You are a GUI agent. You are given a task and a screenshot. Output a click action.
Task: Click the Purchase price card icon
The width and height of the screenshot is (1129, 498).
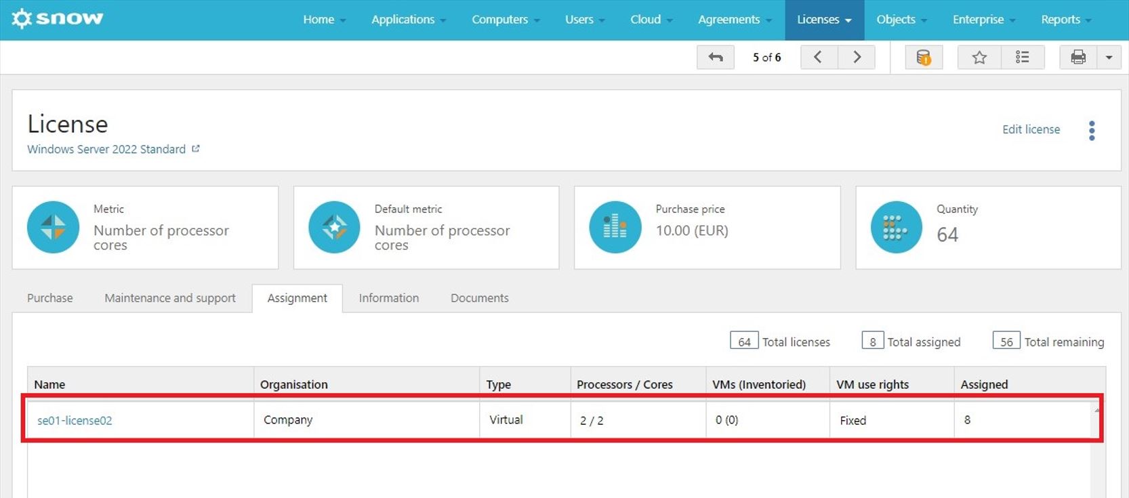pyautogui.click(x=615, y=227)
